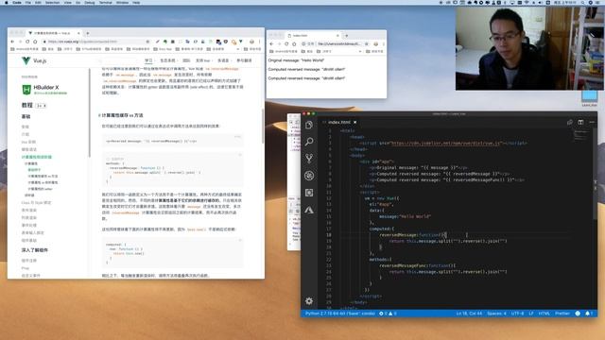Click the feedback smiley in VS Code status bar
This screenshot has height=340, width=605.
coord(578,314)
